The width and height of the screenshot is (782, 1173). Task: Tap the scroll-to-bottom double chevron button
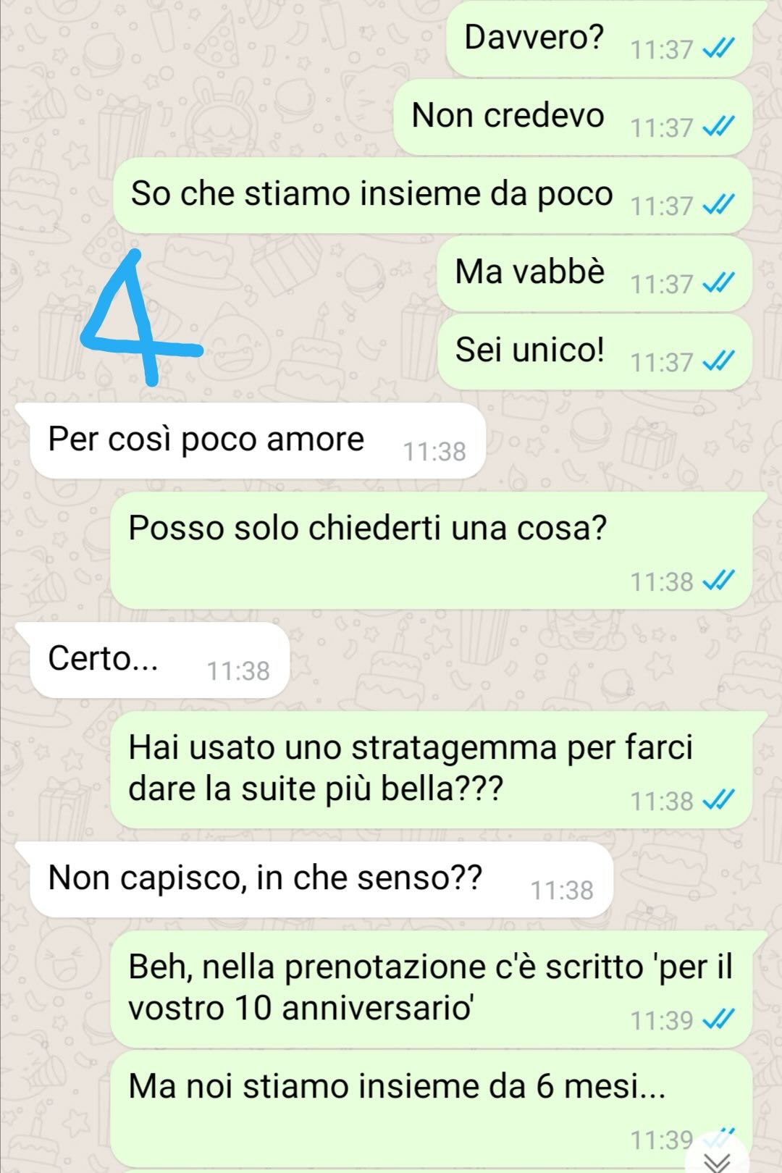(x=718, y=1159)
